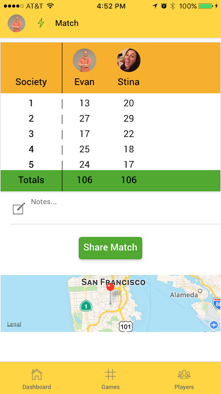This screenshot has width=221, height=394.
Task: Switch to the Games tab
Action: pyautogui.click(x=110, y=379)
